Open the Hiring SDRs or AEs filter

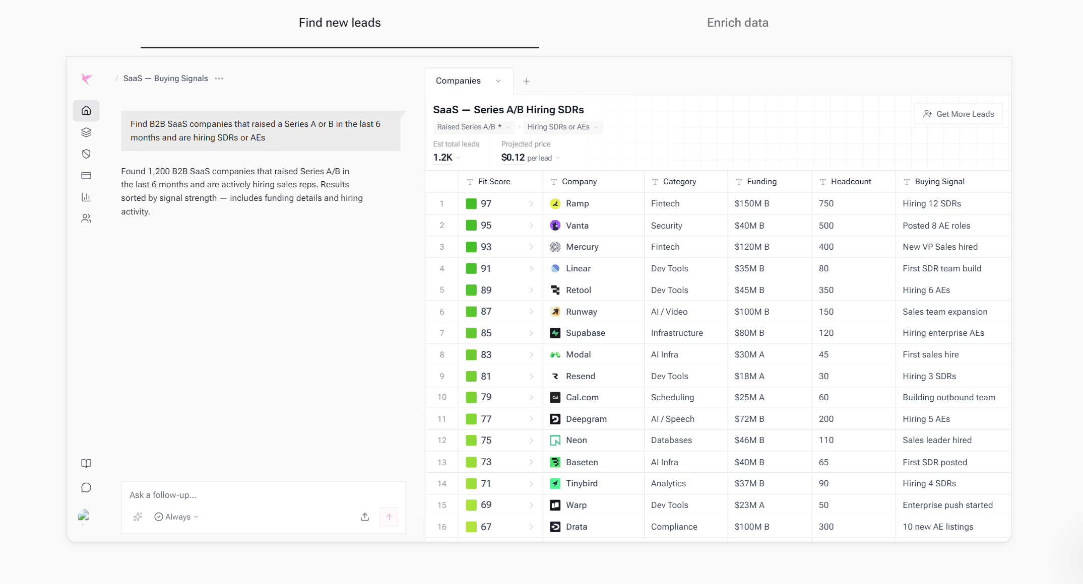pyautogui.click(x=562, y=127)
